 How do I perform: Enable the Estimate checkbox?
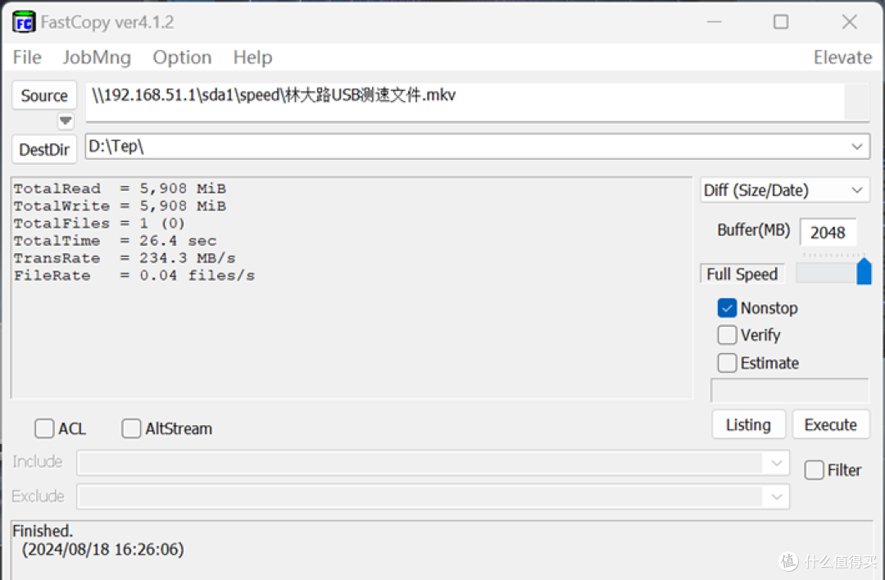(x=727, y=363)
